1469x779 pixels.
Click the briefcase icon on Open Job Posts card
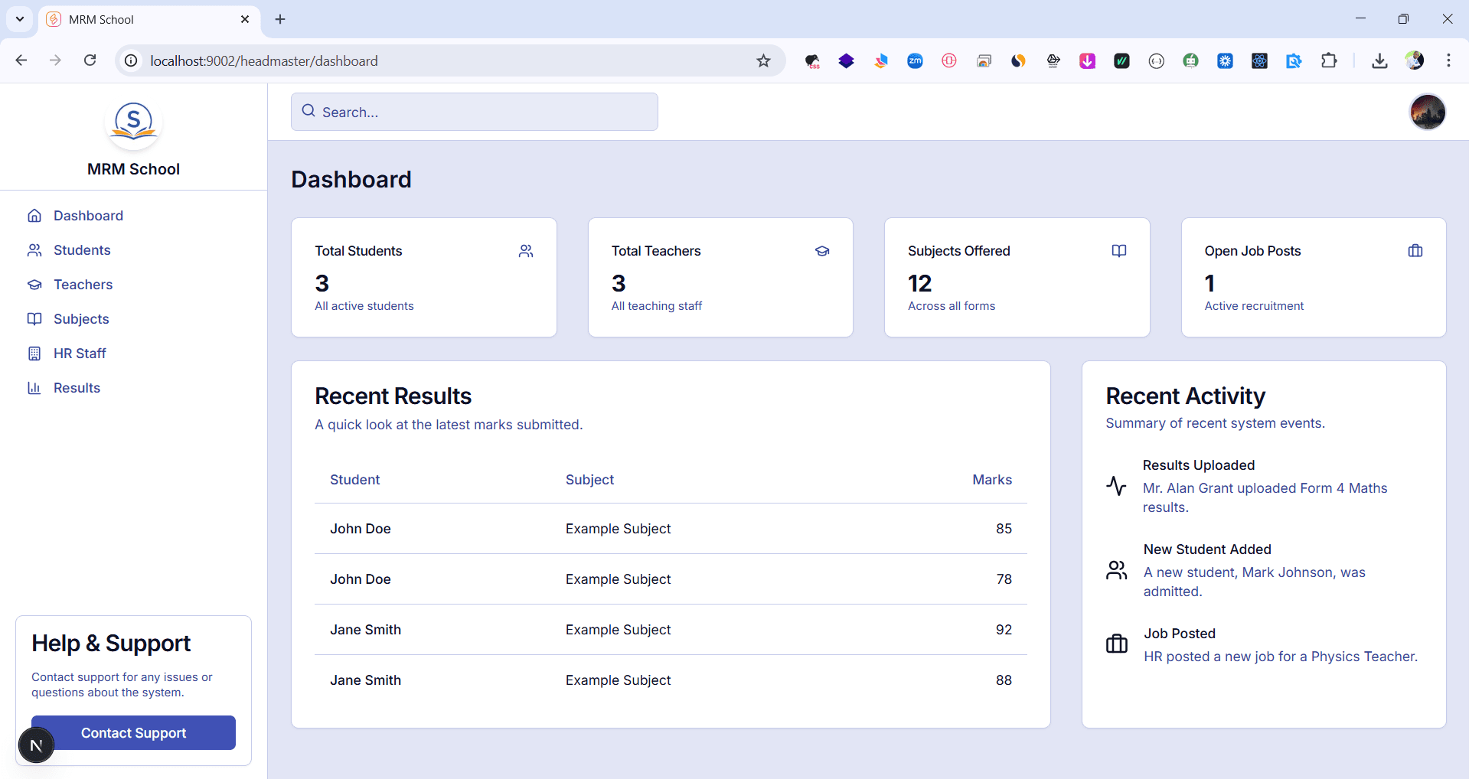tap(1415, 250)
